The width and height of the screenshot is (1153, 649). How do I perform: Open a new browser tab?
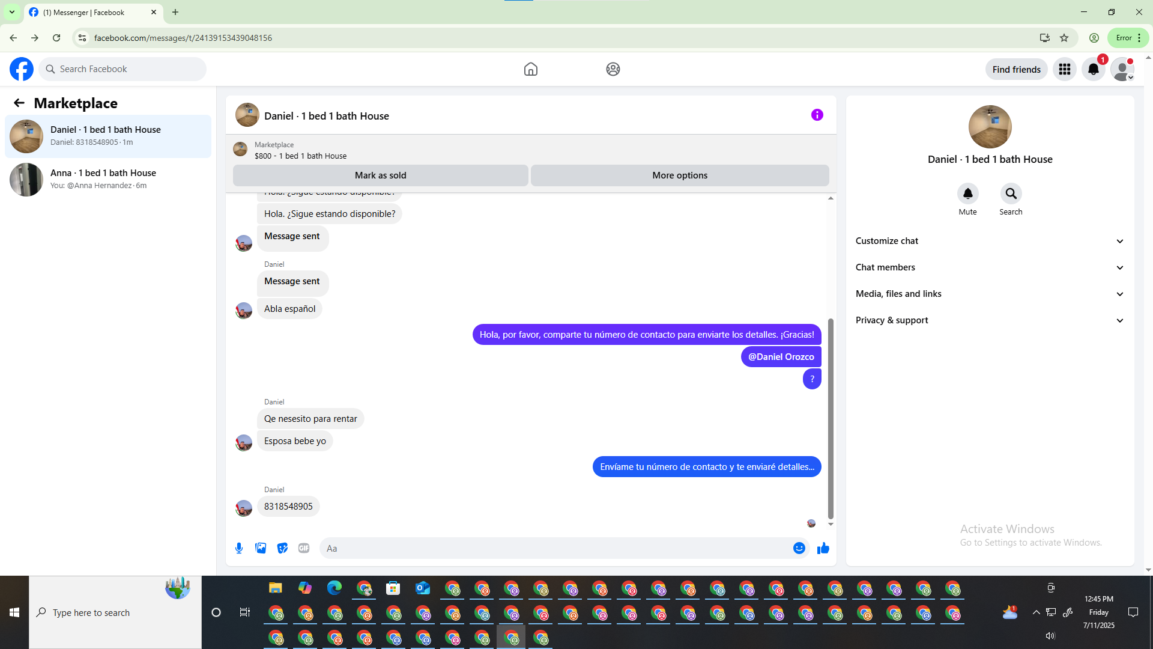point(175,12)
